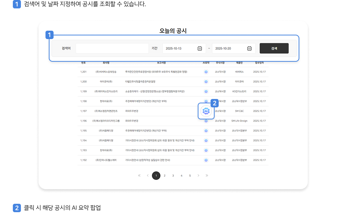The width and height of the screenshot is (343, 214).
Task: Return to first page using double left chevron
Action: tap(139, 176)
